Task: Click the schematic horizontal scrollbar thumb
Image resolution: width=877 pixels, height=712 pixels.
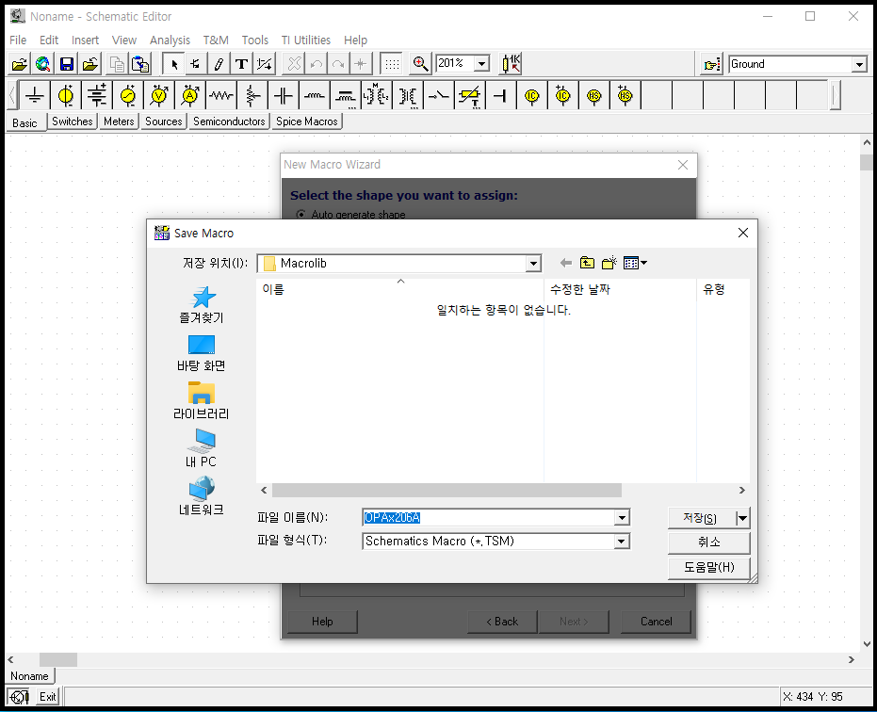Action: 58,660
